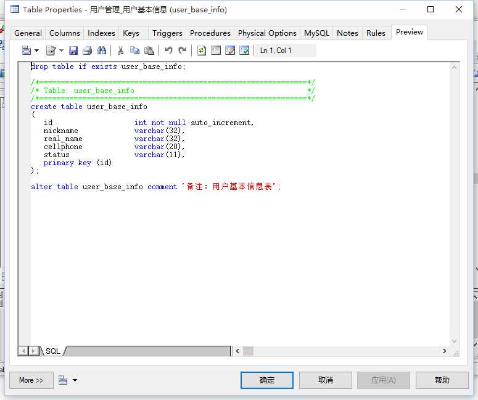Copy selected SQL text

[x=134, y=51]
